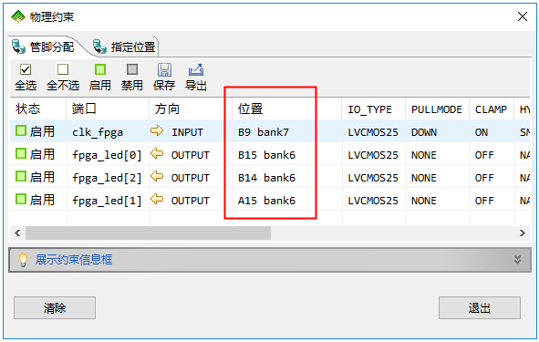Click the CLAMP column header
Viewport: 539px width, 342px height.
[492, 109]
